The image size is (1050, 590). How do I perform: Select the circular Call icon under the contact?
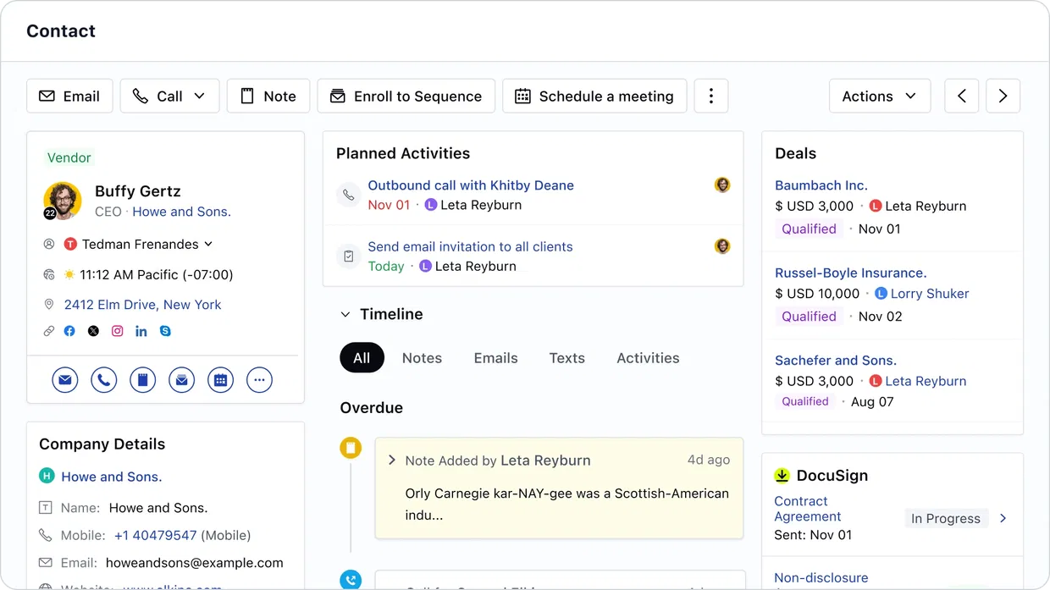(x=104, y=380)
